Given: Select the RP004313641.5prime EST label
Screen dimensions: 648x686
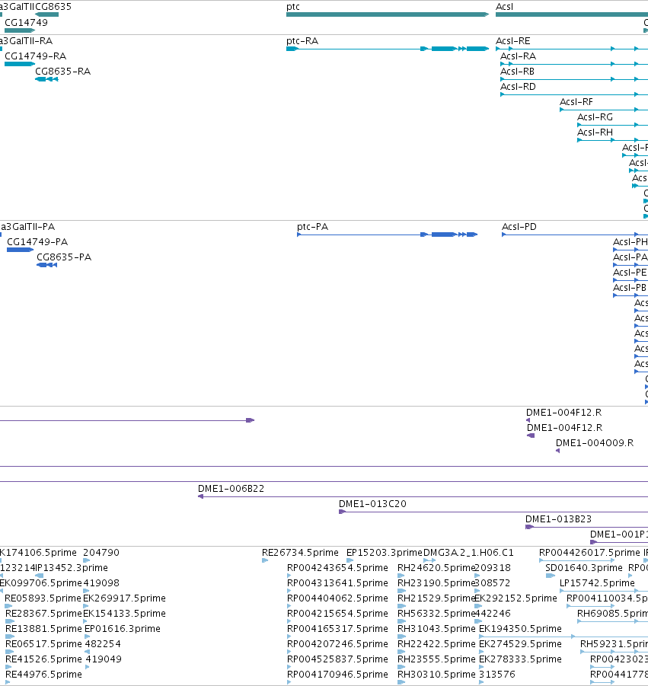Looking at the screenshot, I should pyautogui.click(x=337, y=584).
